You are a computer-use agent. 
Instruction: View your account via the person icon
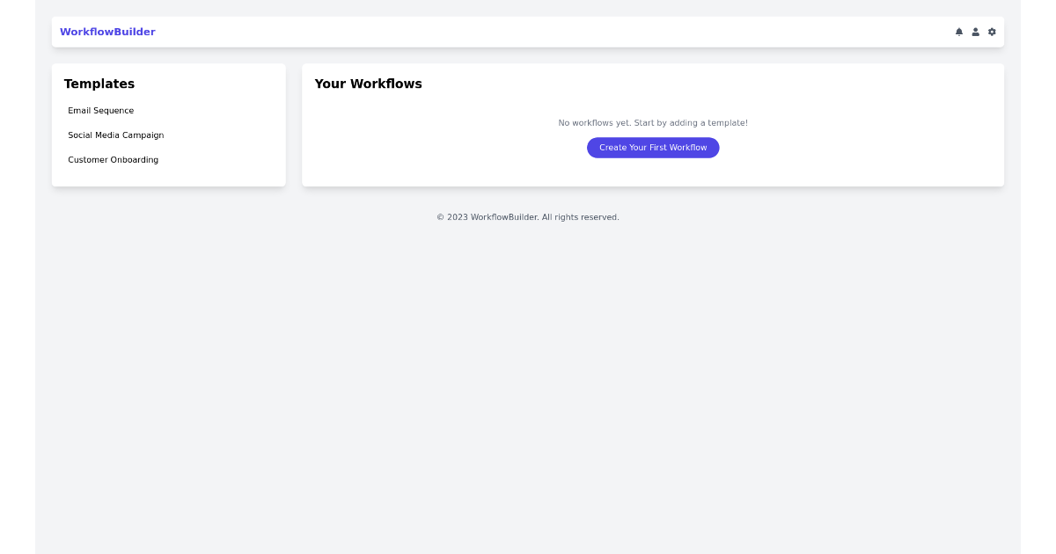tap(975, 32)
